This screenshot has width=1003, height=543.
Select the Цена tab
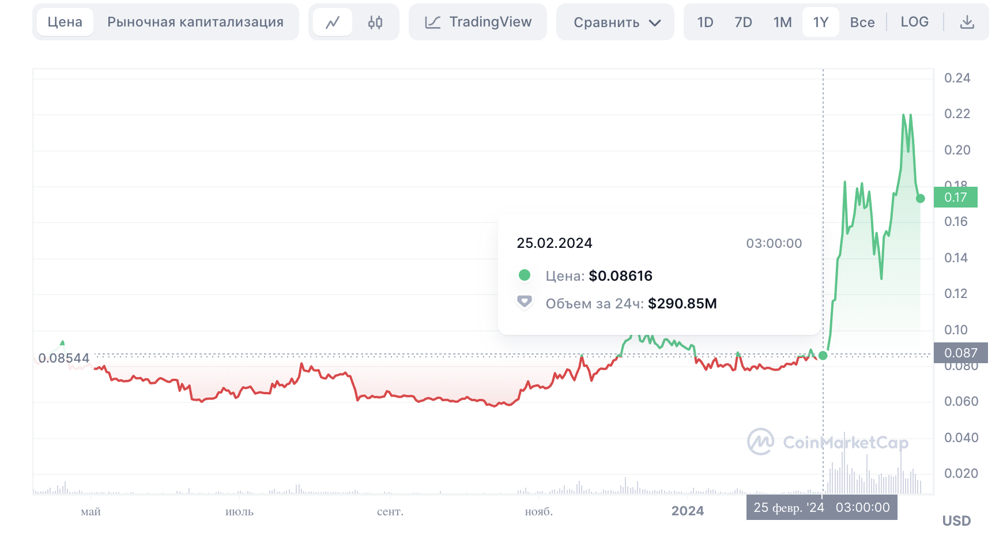[65, 22]
